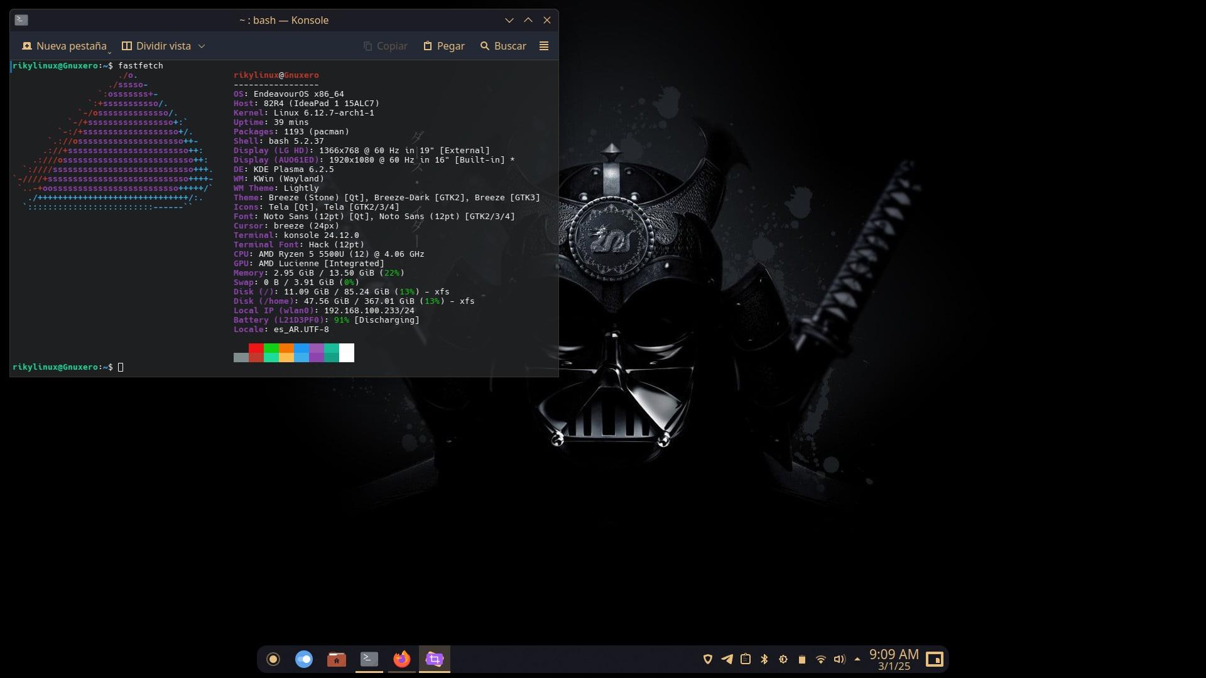Viewport: 1206px width, 678px height.
Task: Click the '82R4 (IdeaPad 1 15ALC7)' host text
Action: coord(322,104)
